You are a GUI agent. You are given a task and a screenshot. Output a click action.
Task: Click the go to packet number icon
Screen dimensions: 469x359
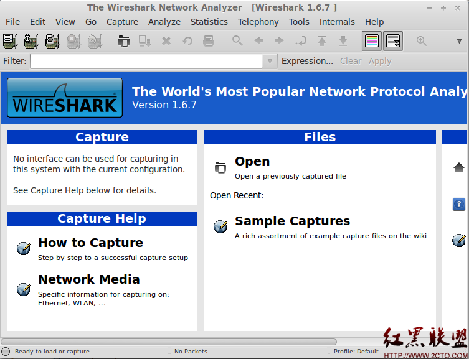pos(301,41)
